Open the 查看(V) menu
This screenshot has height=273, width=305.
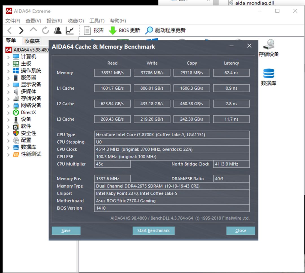point(33,21)
